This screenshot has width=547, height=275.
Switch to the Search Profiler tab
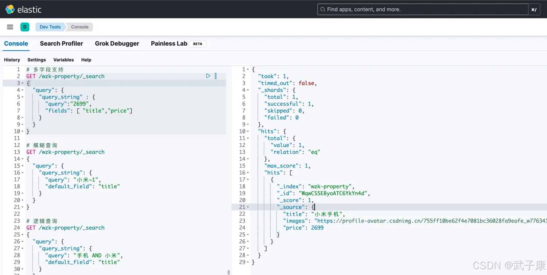pos(61,43)
